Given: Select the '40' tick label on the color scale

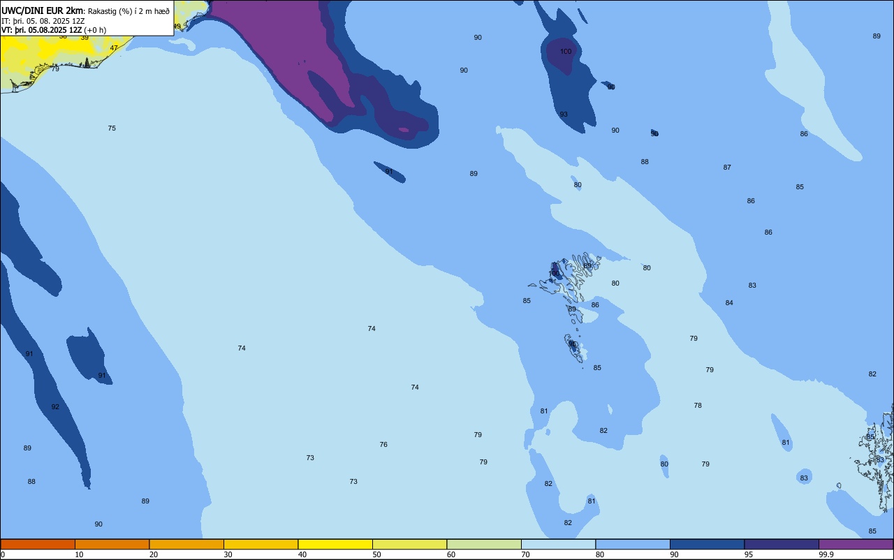Looking at the screenshot, I should [302, 554].
